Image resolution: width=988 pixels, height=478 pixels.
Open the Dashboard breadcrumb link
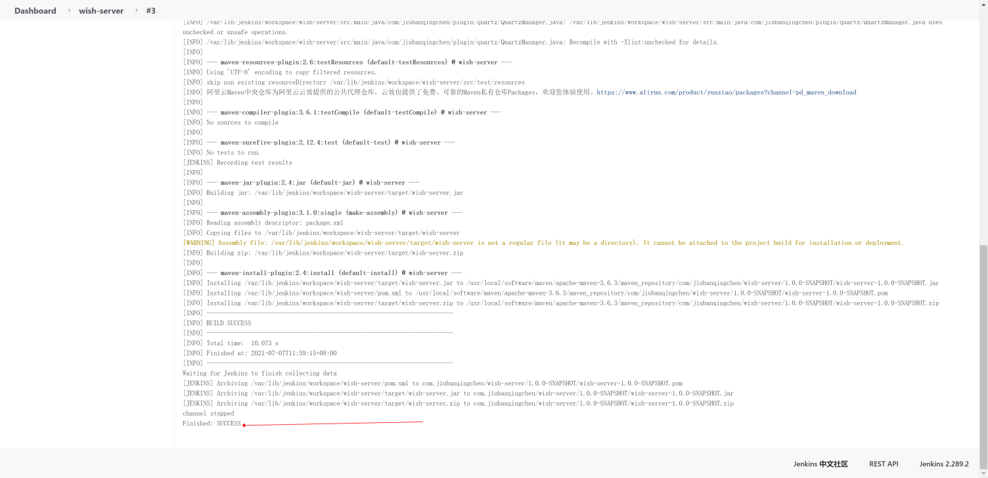pyautogui.click(x=35, y=11)
